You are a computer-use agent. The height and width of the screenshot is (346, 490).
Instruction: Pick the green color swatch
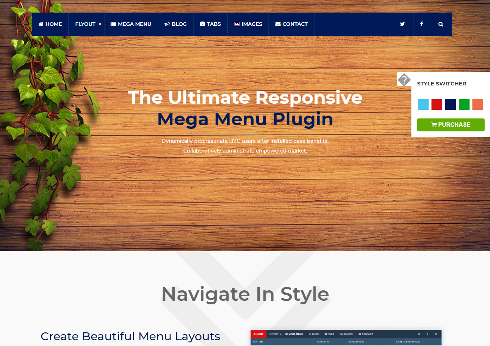pos(464,104)
